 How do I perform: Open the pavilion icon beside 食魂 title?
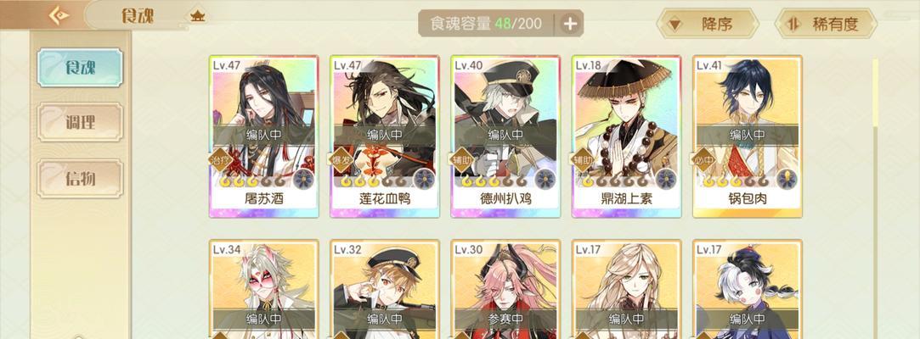(198, 16)
